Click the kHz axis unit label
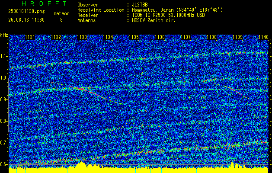Screen dimensions: 272x173 click(x=4, y=35)
